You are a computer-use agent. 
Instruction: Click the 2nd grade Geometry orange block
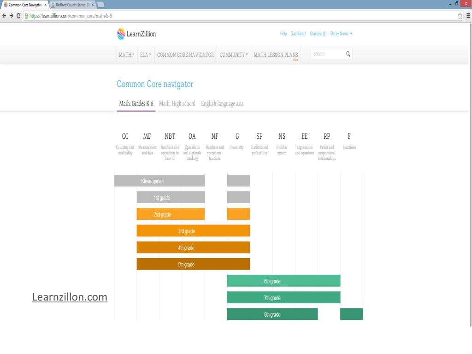pyautogui.click(x=238, y=214)
